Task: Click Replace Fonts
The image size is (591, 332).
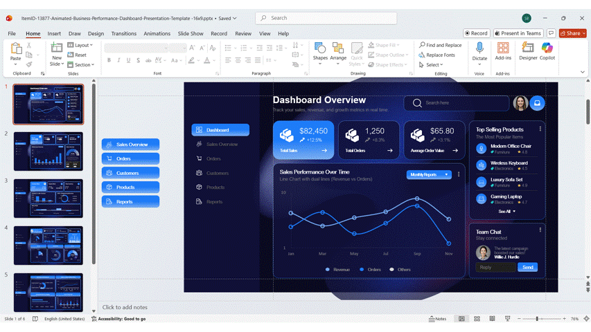Action: [437, 55]
